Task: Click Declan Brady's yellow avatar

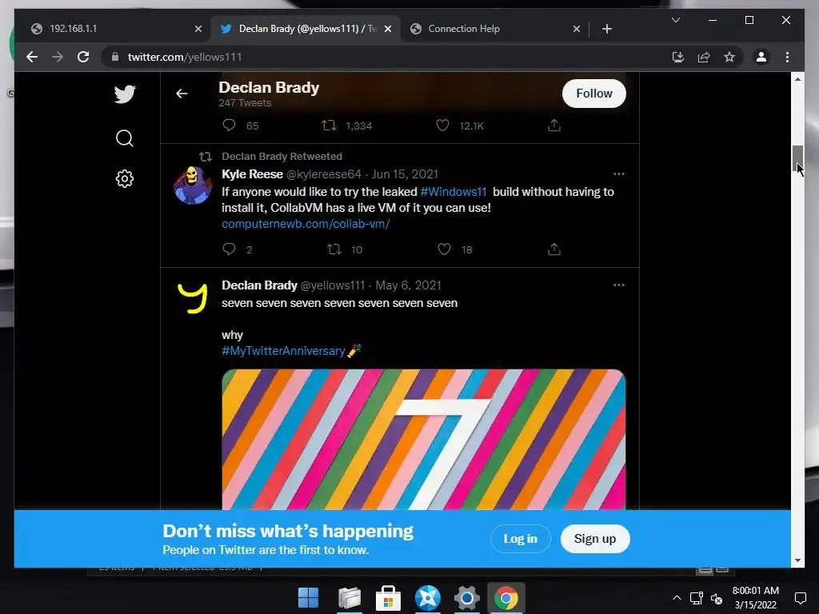Action: (x=193, y=297)
